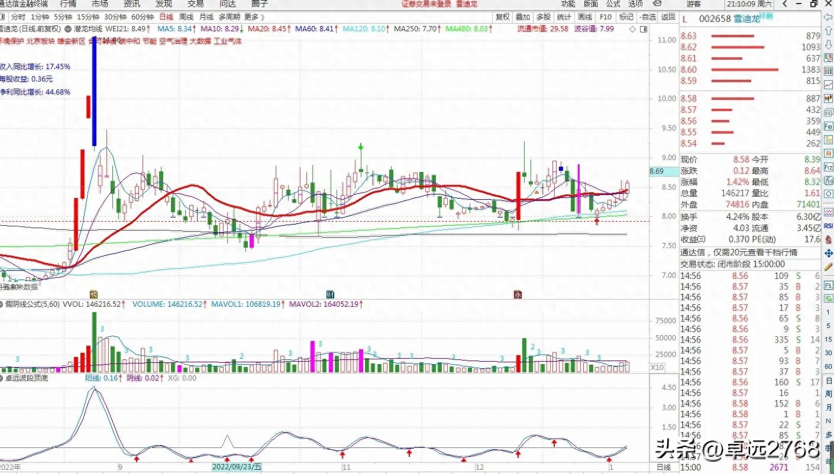Click the 返回 back button

click(x=668, y=17)
